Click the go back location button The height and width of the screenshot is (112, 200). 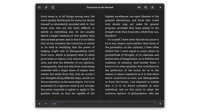pos(46,104)
